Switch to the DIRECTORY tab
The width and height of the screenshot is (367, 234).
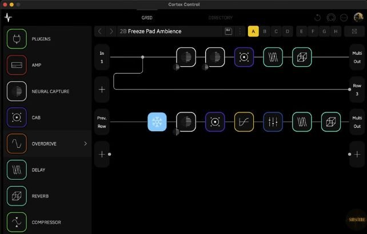click(220, 18)
